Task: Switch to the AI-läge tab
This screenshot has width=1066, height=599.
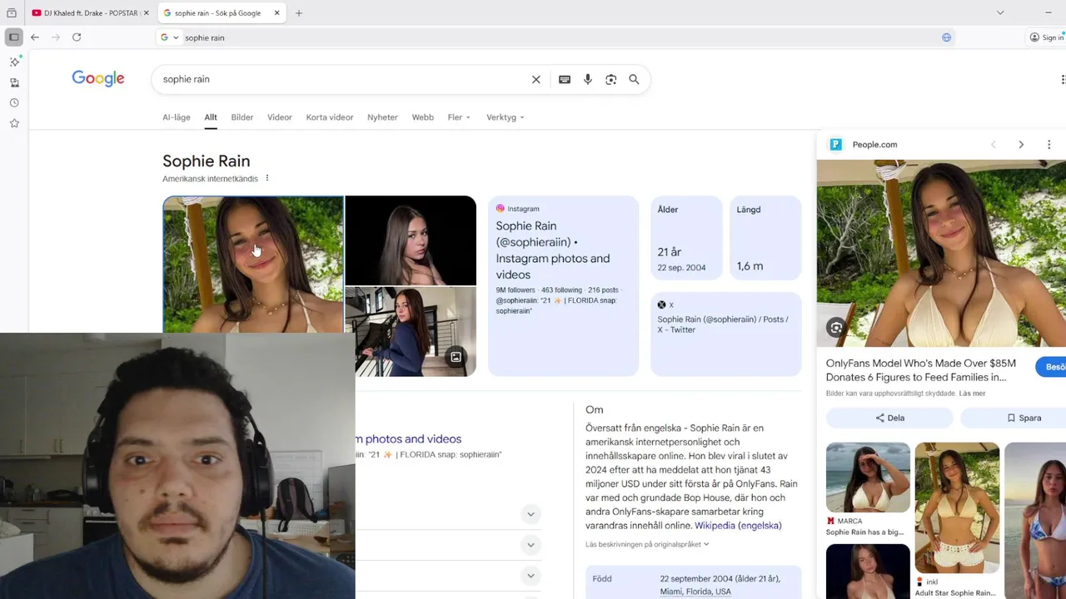Action: (x=177, y=117)
